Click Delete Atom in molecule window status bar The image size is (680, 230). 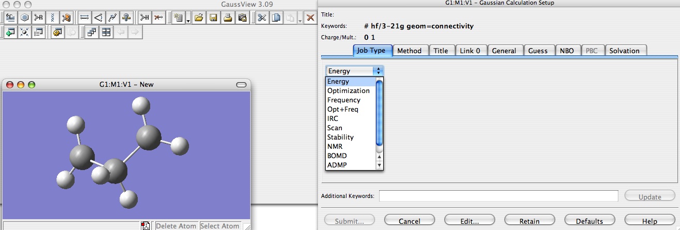point(176,226)
